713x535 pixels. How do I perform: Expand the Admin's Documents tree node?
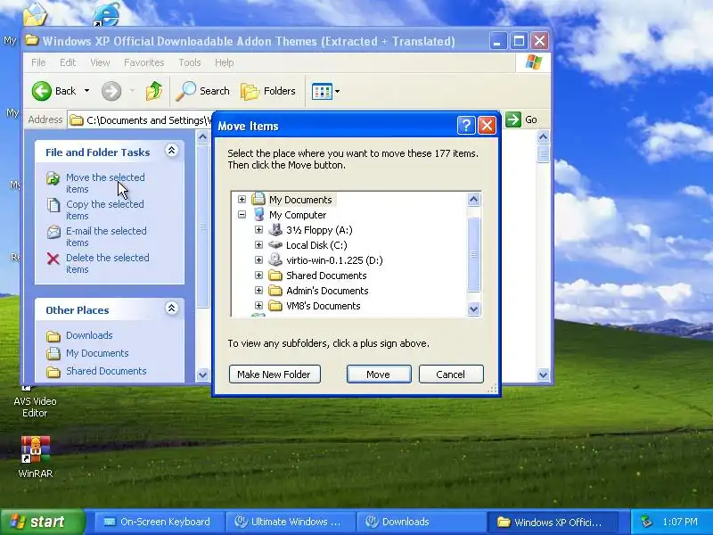click(x=258, y=291)
